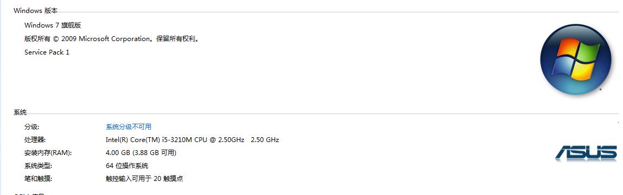This screenshot has width=623, height=195.
Task: Click the Windows 版本 section heading
Action: click(35, 11)
